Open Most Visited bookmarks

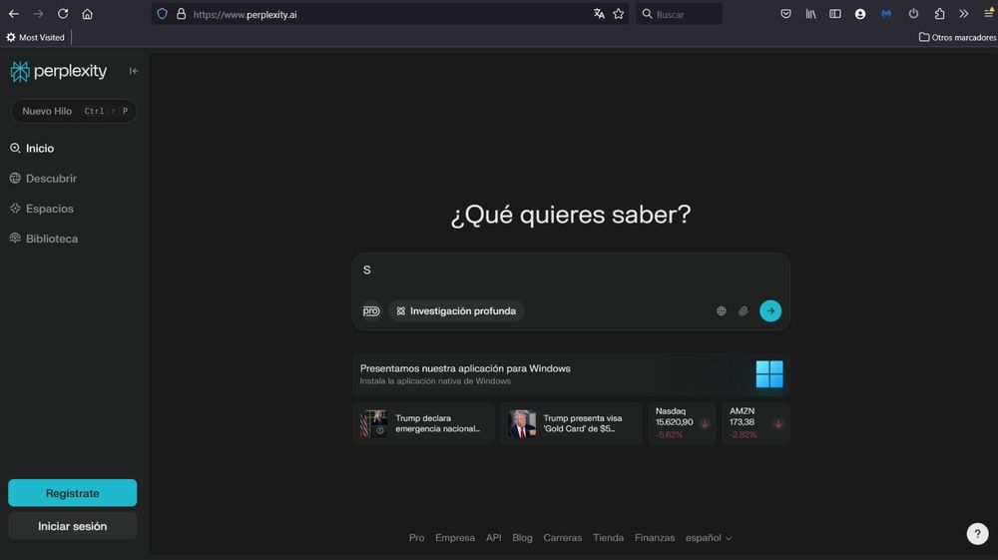pyautogui.click(x=36, y=38)
